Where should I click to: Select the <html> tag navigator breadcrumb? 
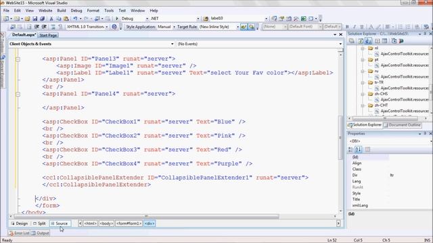click(90, 223)
